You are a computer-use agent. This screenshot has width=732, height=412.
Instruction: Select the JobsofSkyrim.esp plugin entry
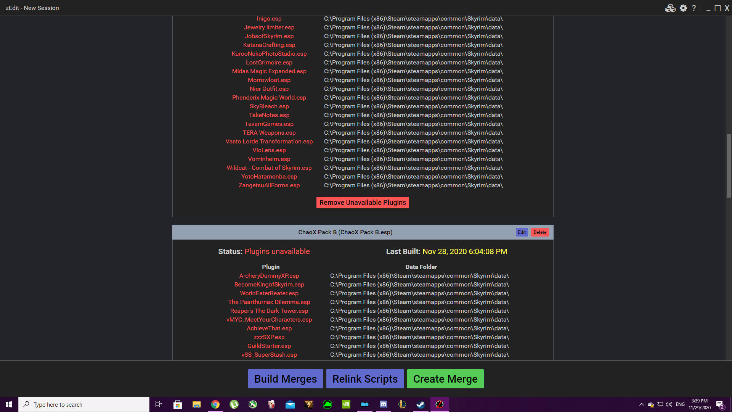click(269, 36)
